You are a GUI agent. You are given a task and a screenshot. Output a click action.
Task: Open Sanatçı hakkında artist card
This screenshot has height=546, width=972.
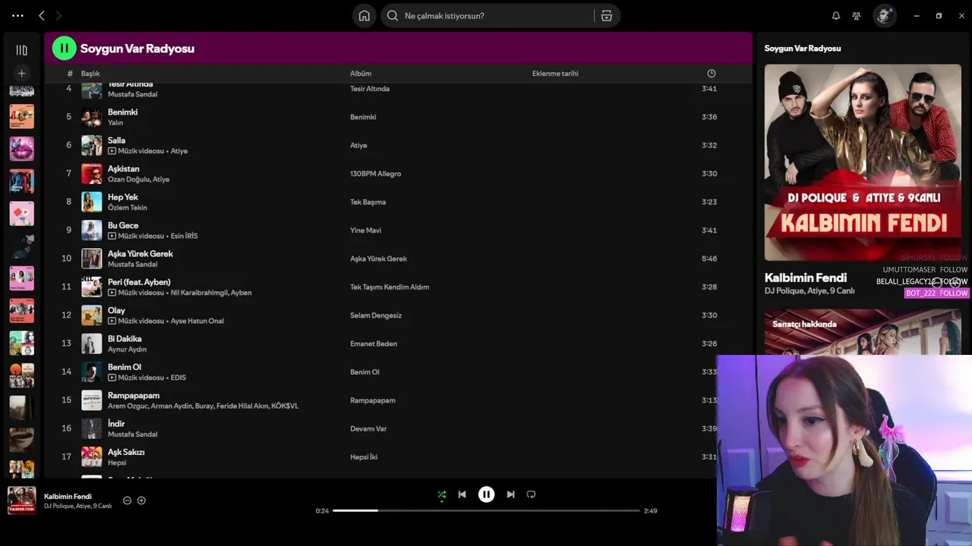[x=863, y=332]
